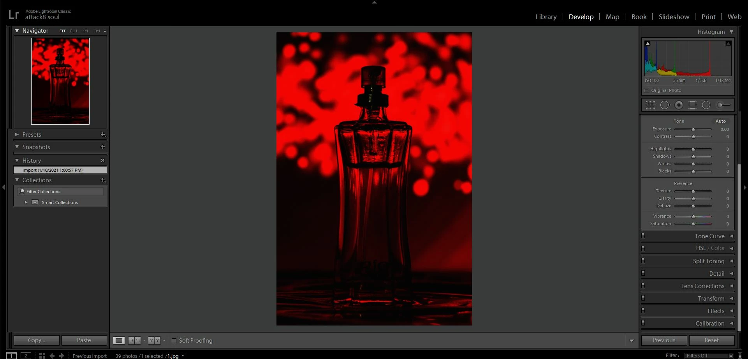Click the Auto tone button
The image size is (748, 359).
721,121
